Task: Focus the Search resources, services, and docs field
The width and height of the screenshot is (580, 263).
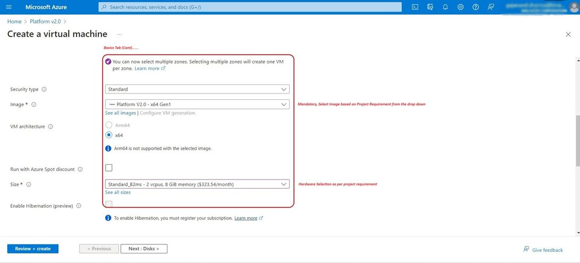Action: click(250, 7)
